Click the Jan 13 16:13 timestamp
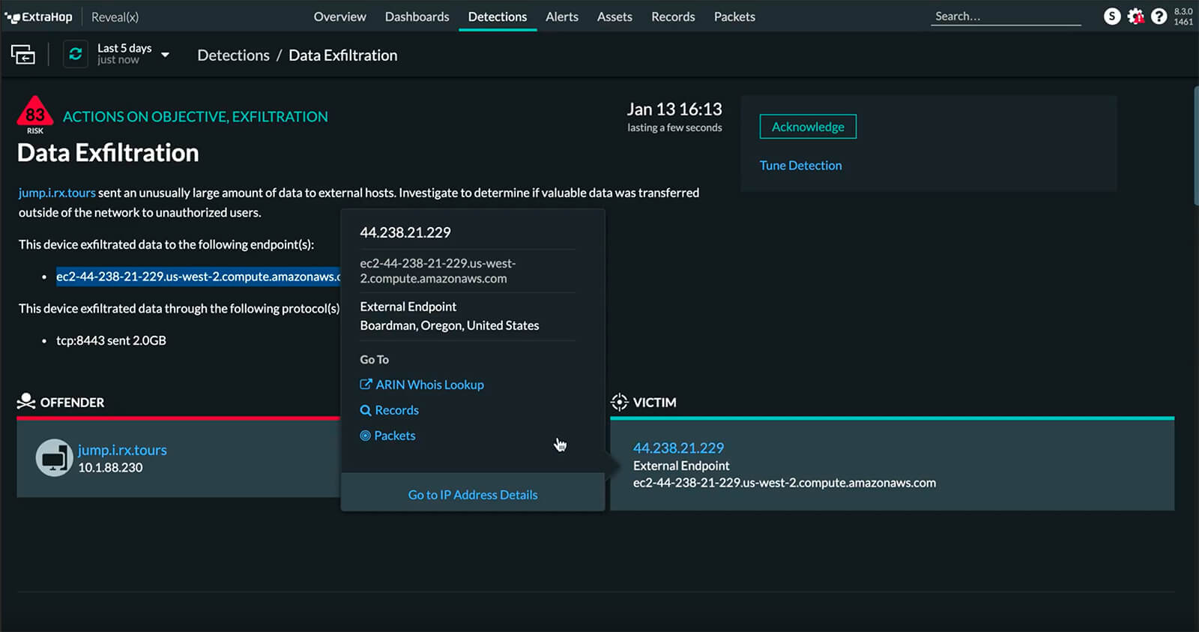 674,109
